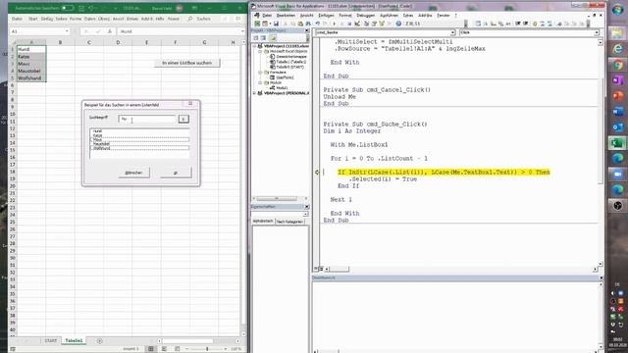Click the PowerPoint icon in the taskbar
This screenshot has height=353, width=628.
pos(617,96)
